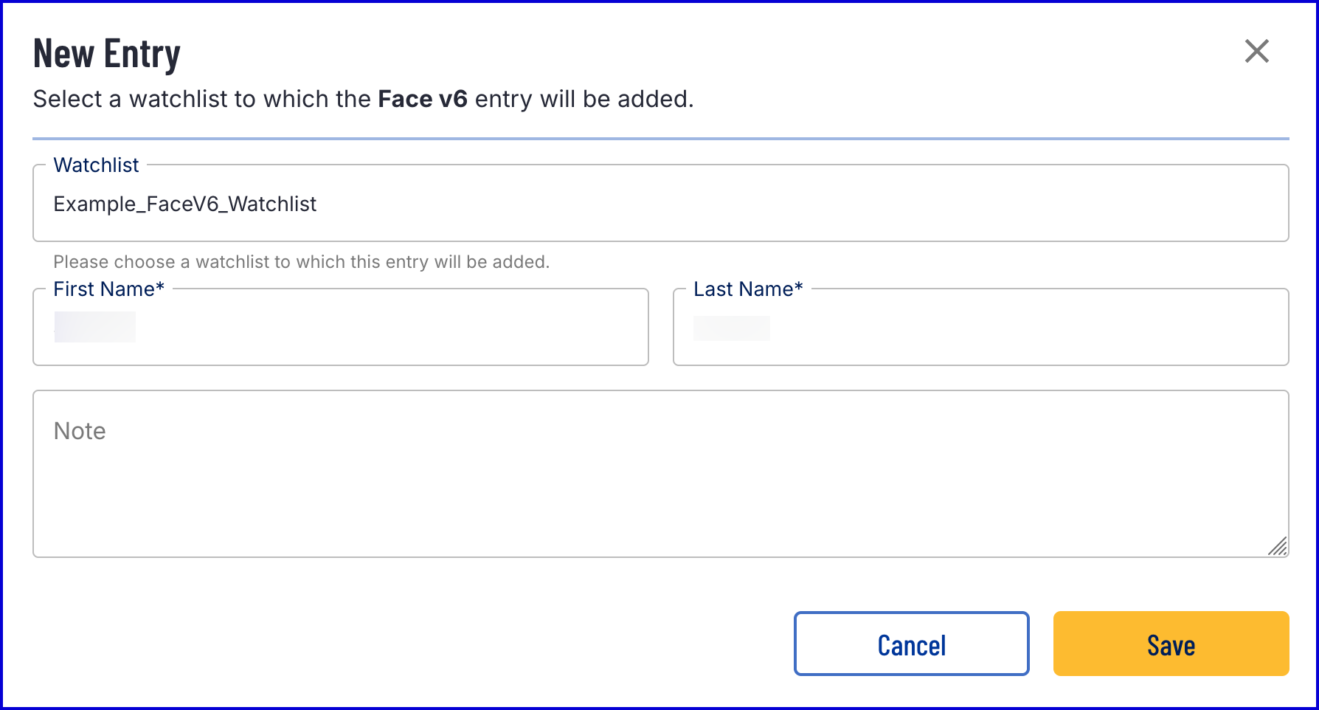Click inside the Note text area

(660, 487)
